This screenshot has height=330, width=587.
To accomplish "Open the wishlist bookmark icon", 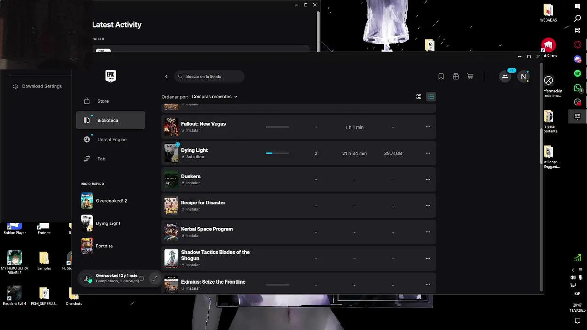I will pos(441,77).
